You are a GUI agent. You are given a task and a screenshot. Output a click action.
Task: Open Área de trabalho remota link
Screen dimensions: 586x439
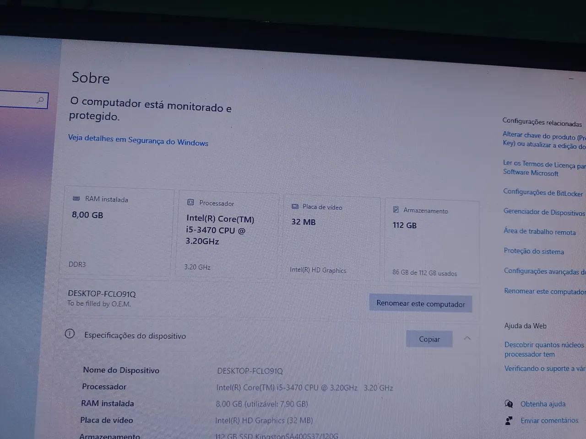(x=539, y=231)
